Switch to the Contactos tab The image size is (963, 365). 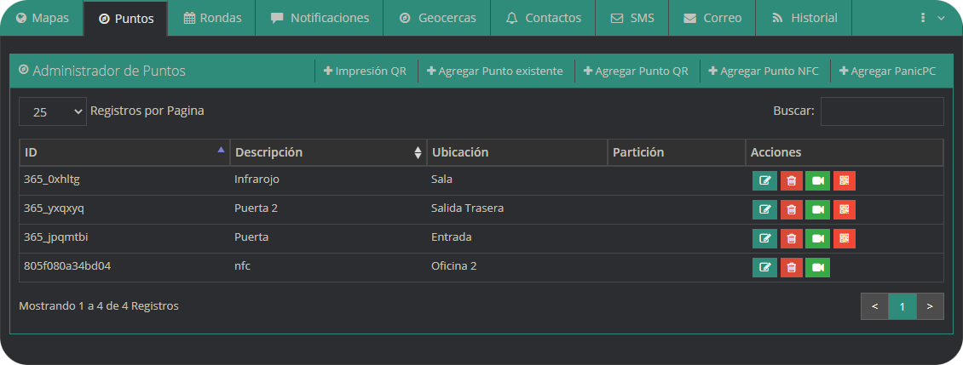[x=544, y=18]
